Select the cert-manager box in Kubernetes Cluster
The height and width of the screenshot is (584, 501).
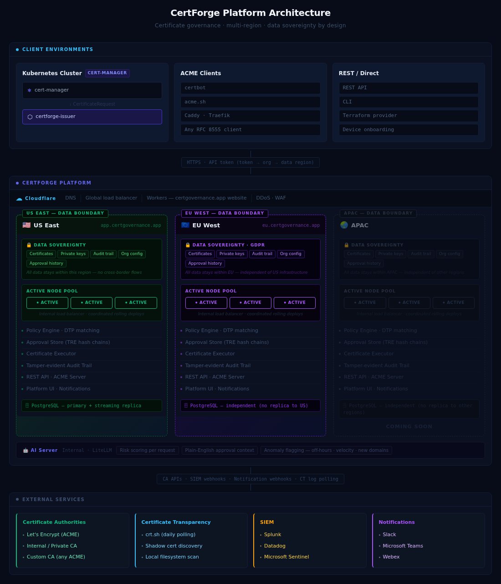coord(92,90)
